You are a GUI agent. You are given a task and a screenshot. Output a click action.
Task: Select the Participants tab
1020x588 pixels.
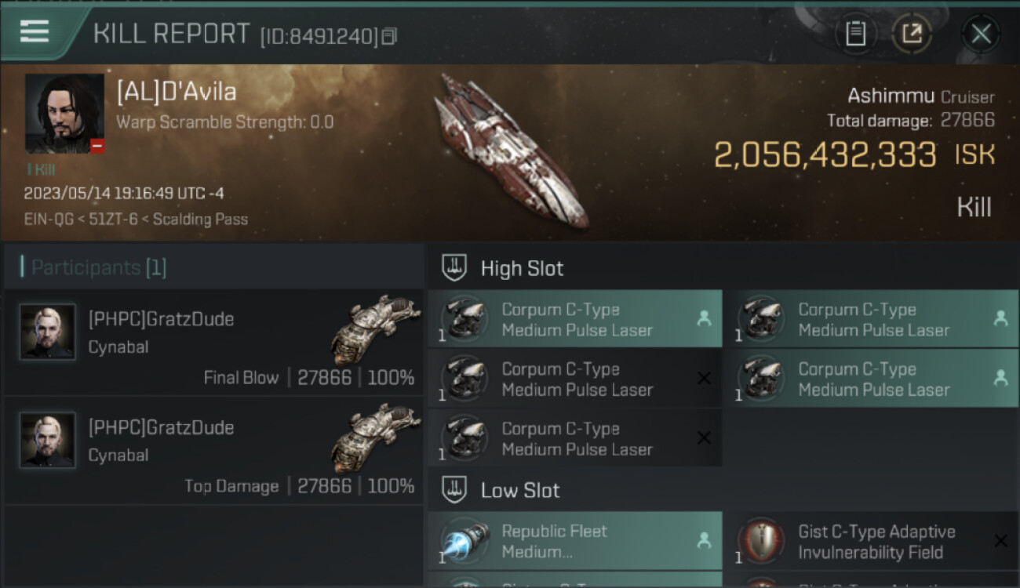coord(99,267)
